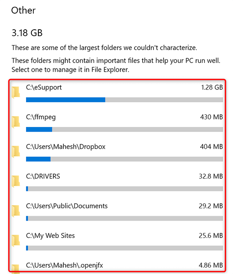The height and width of the screenshot is (274, 233).
Task: Open the C:\eSupport folder entry
Action: [44, 87]
